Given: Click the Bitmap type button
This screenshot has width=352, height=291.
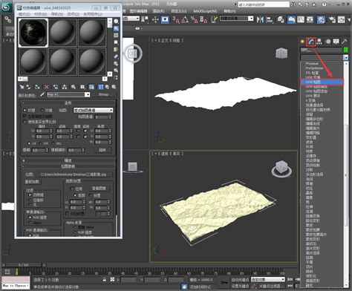Looking at the screenshot, I should [103, 94].
